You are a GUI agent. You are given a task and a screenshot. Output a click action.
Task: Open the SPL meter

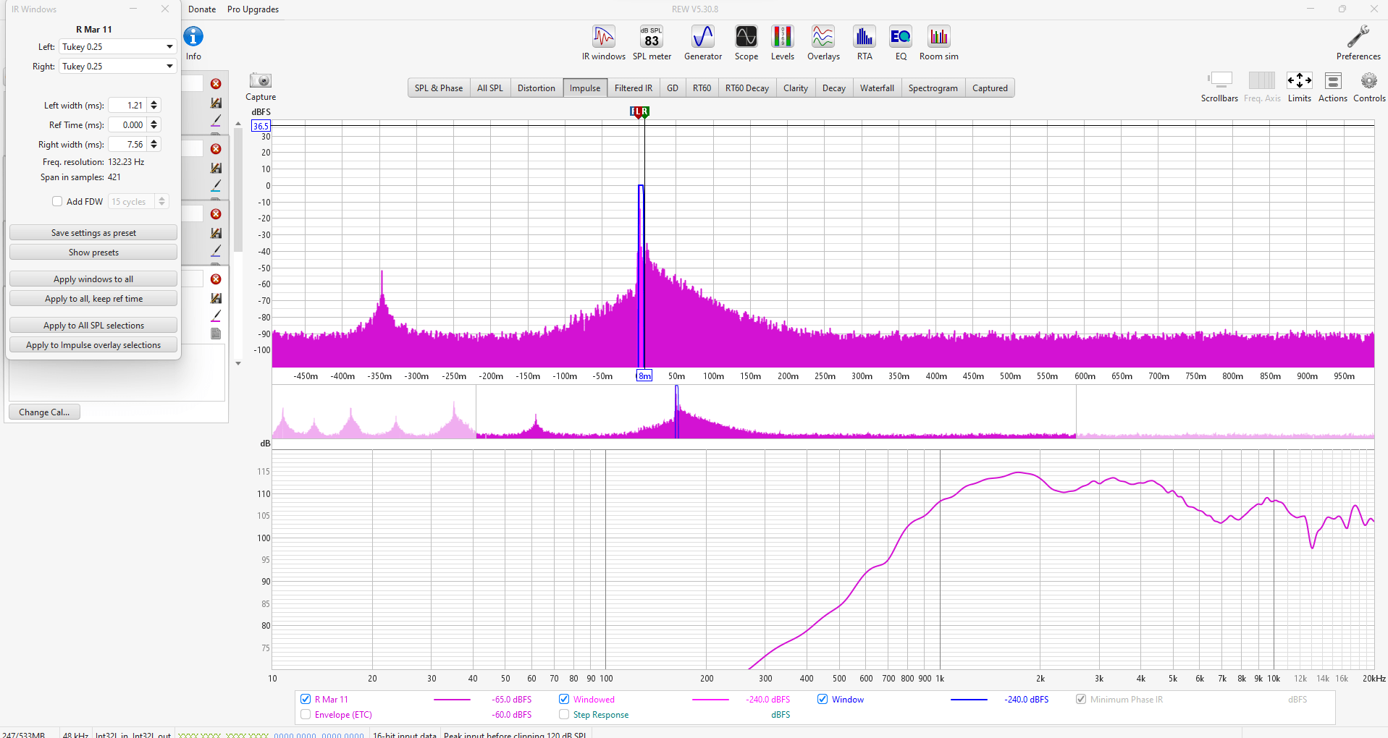click(x=652, y=43)
